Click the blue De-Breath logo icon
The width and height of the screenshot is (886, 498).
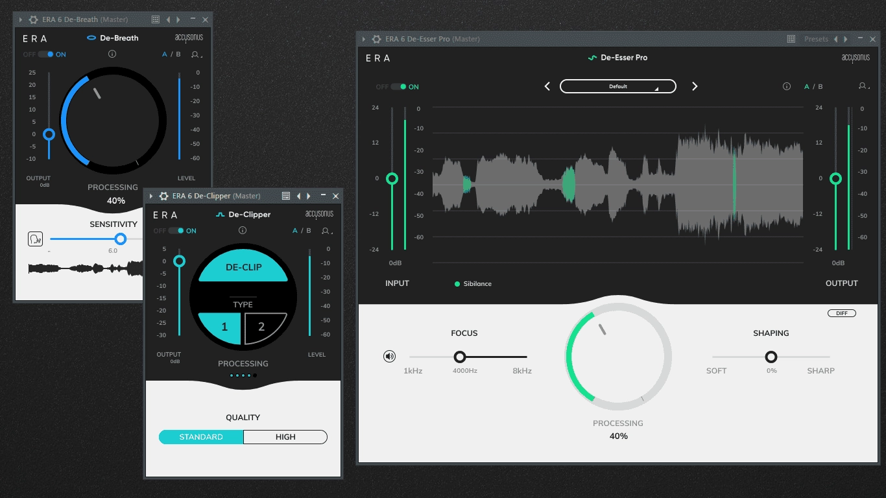(x=91, y=38)
